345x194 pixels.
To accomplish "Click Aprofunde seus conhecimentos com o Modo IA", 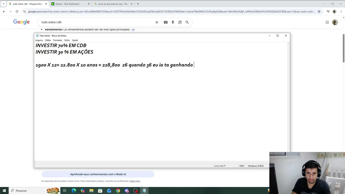I will tap(98, 174).
